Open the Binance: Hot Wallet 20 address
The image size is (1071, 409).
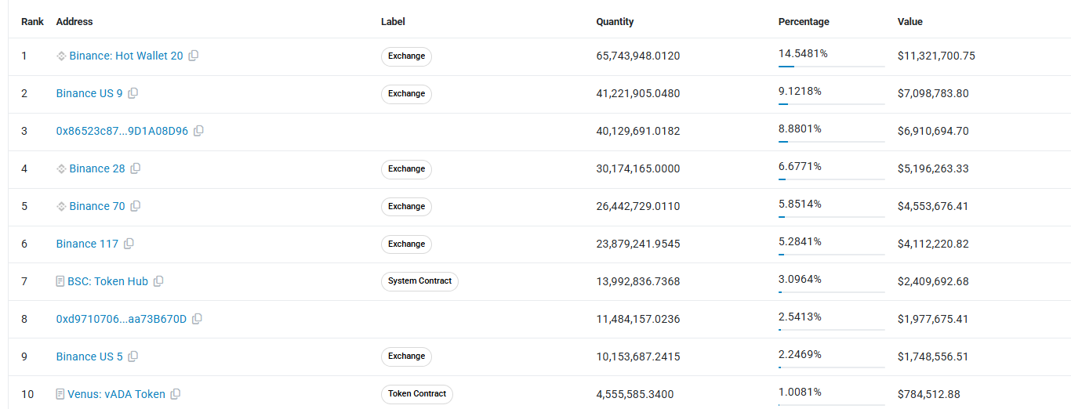click(126, 56)
